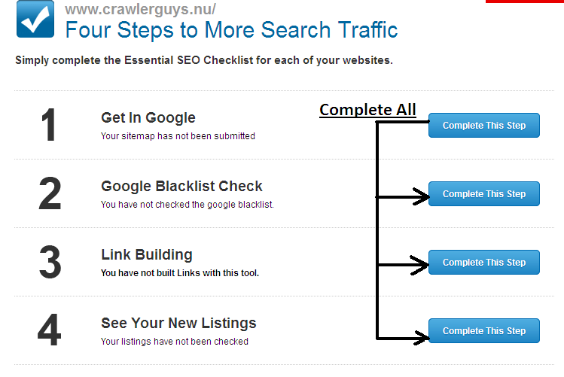The width and height of the screenshot is (564, 377).
Task: Click the large step number 2
Action: [50, 193]
